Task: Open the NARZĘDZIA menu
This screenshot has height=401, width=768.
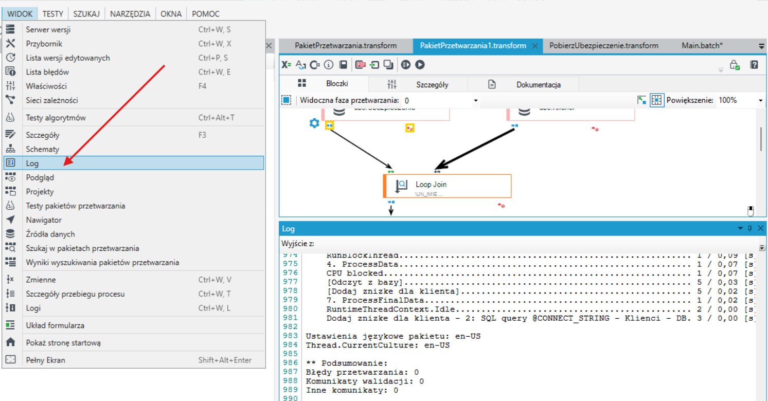Action: point(130,14)
